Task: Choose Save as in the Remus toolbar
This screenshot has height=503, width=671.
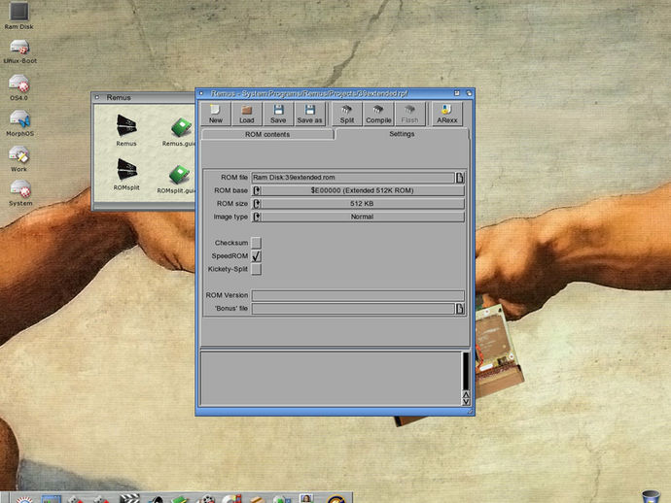Action: [x=310, y=114]
